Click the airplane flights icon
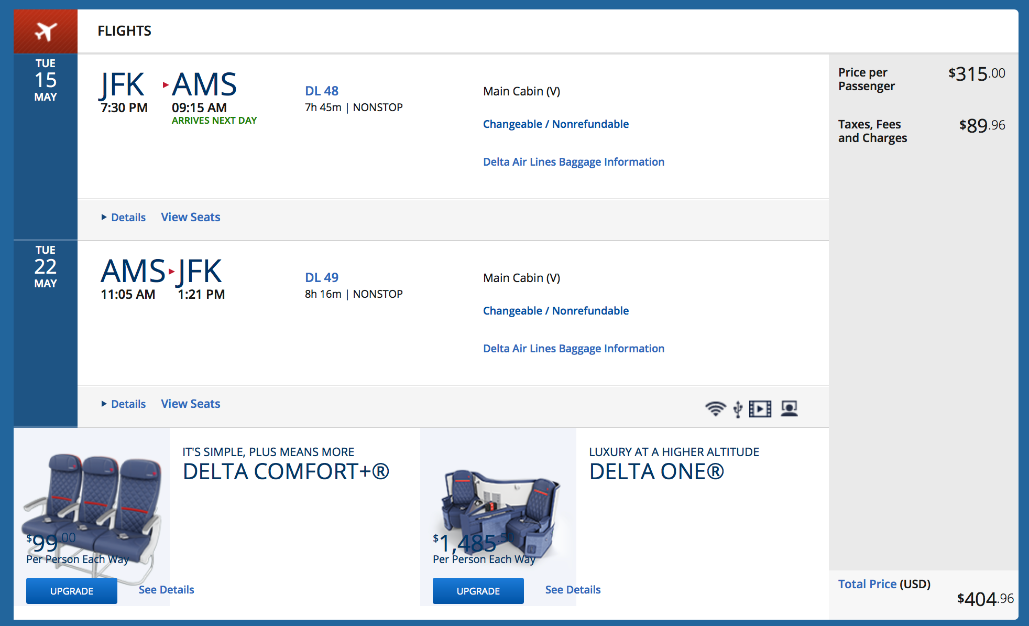The image size is (1029, 626). pos(46,31)
